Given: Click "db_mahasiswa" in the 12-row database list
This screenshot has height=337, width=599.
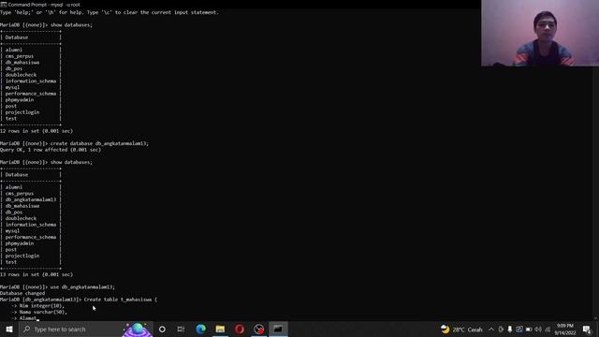Looking at the screenshot, I should [22, 63].
